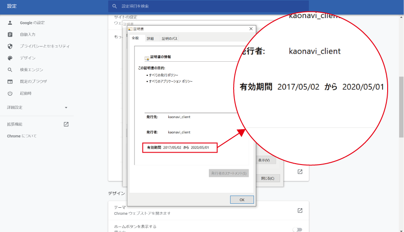Screen dimensions: 404x232
Task: Open 拡張機能 external link icon
Action: [x=66, y=124]
